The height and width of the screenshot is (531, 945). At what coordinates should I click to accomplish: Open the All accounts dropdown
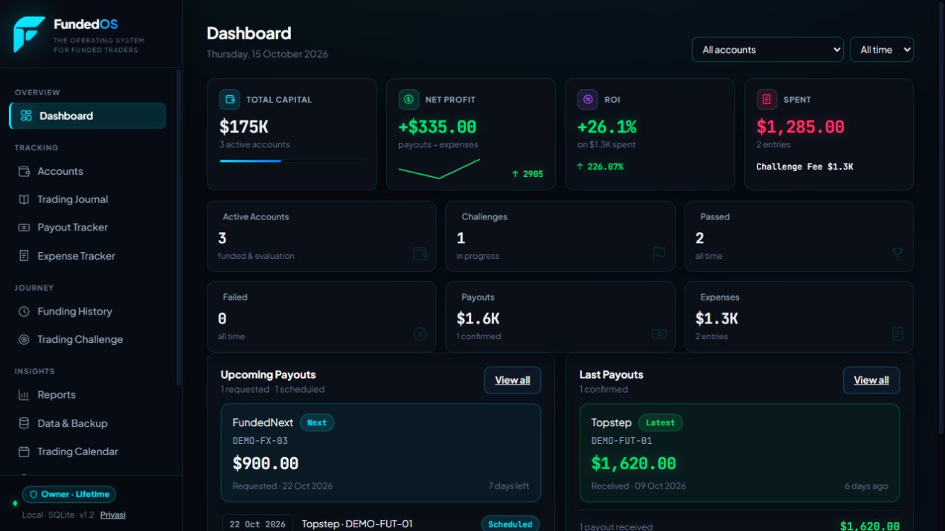tap(767, 50)
